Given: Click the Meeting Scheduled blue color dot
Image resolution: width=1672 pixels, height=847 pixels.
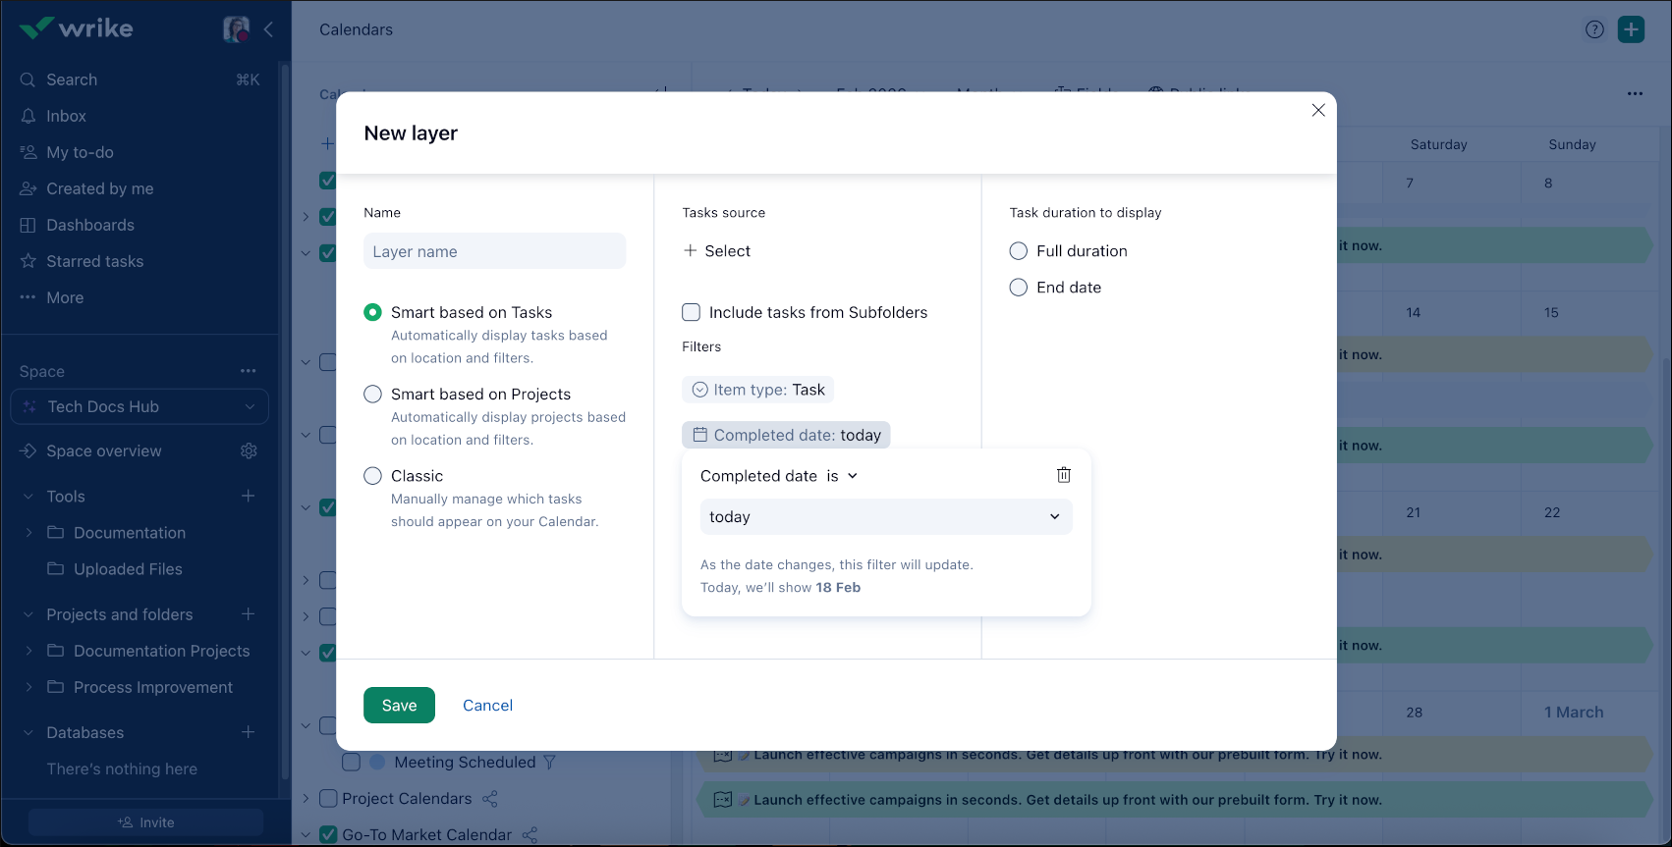Looking at the screenshot, I should (x=377, y=762).
